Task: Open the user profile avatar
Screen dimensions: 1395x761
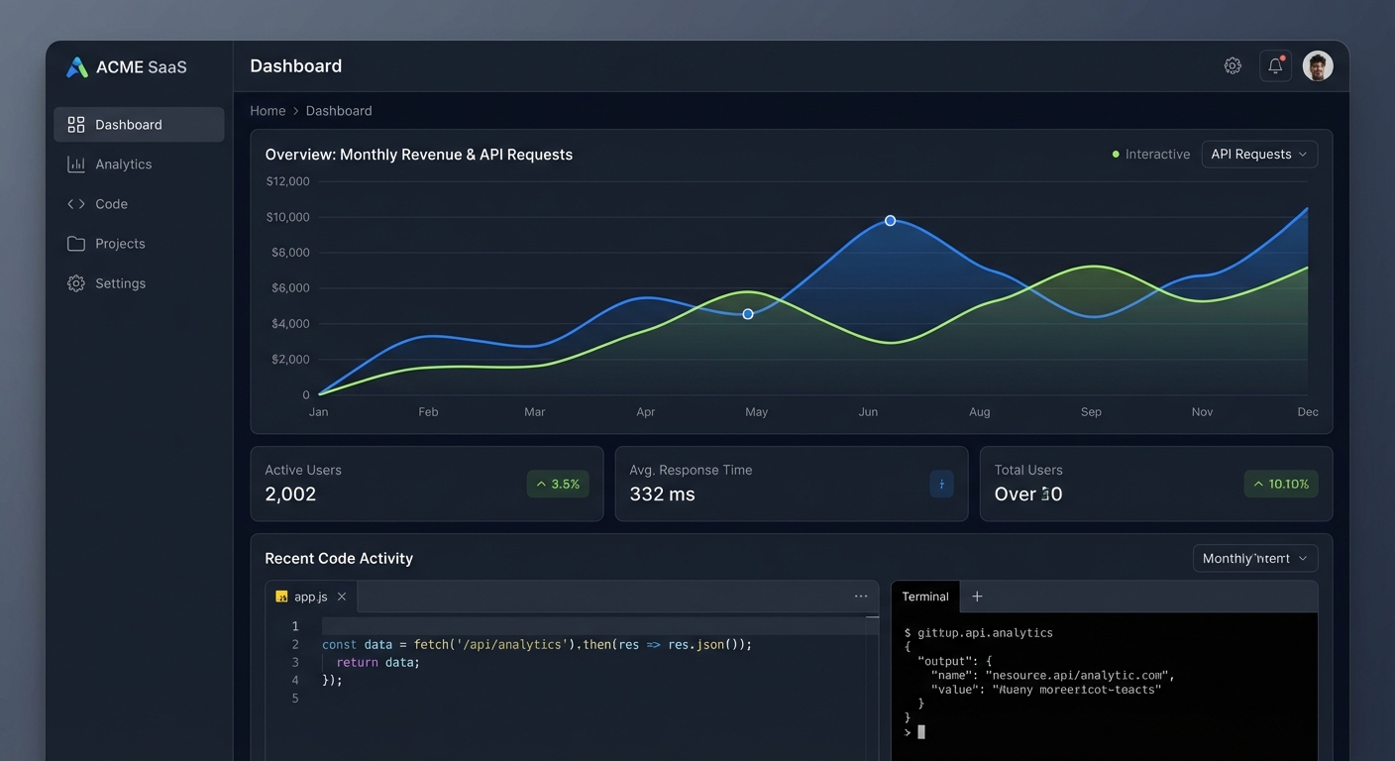Action: [1317, 66]
